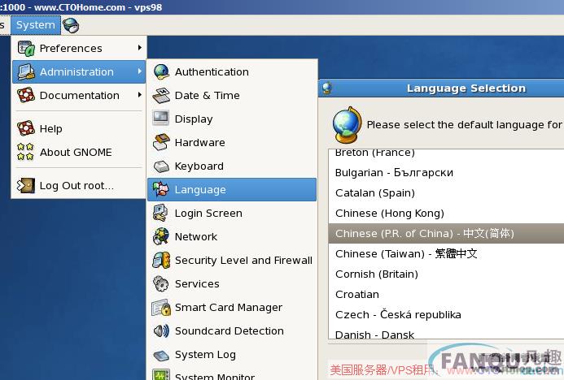The width and height of the screenshot is (564, 380).
Task: Click the network globe launcher icon beside System
Action: [71, 25]
